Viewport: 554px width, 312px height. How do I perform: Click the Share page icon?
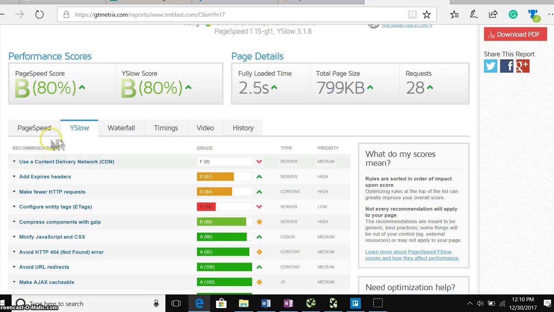click(493, 15)
